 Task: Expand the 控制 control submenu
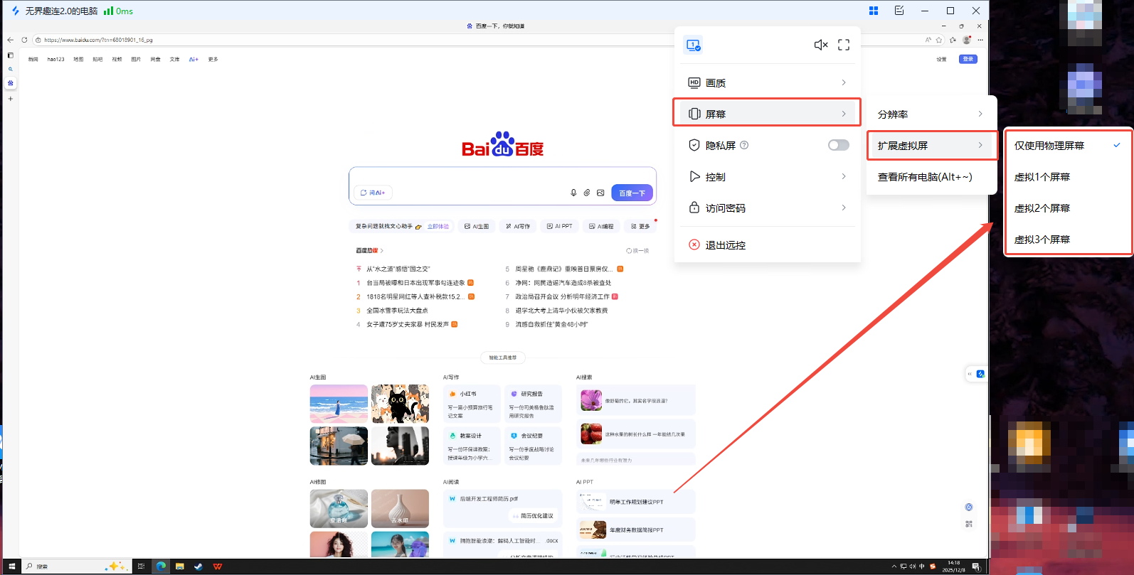point(767,177)
